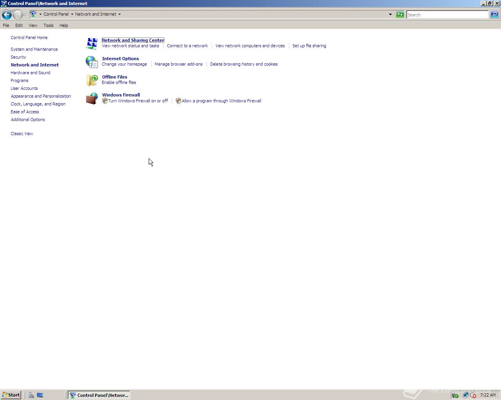
Task: Select Programs category in sidebar
Action: [20, 80]
